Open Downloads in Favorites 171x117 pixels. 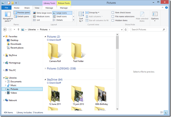point(16,44)
